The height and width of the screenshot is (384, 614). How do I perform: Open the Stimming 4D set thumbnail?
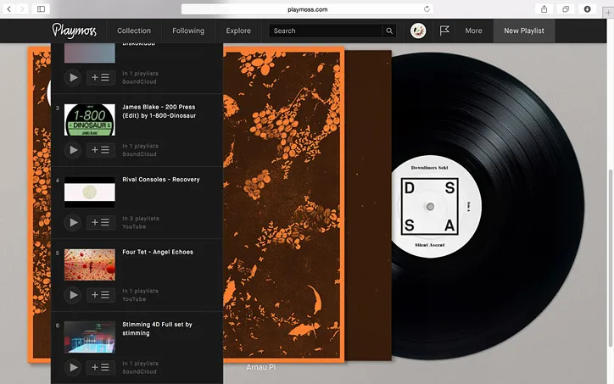point(90,337)
